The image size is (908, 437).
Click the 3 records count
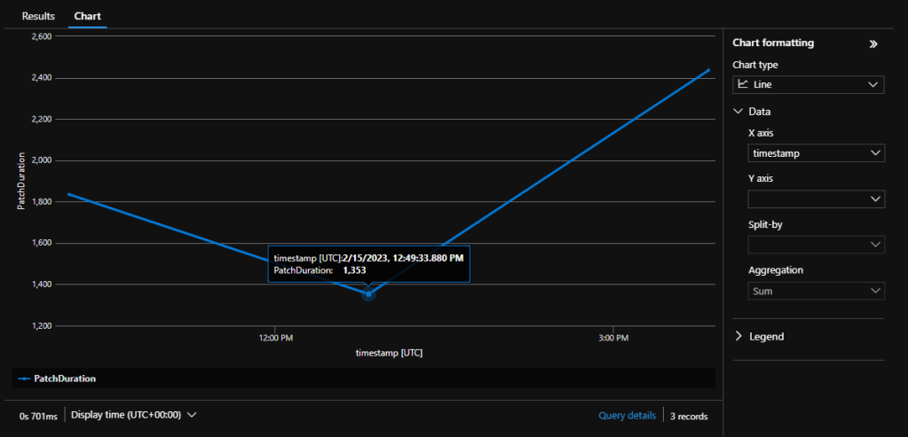point(689,415)
